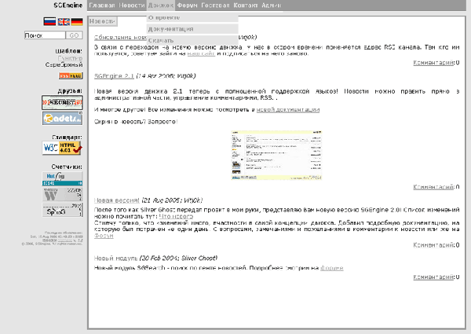The image size is (471, 334).
Task: Follow the Форум link in the article
Action: (x=104, y=236)
